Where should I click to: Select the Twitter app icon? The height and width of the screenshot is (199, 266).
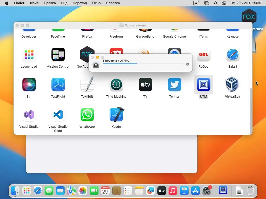pyautogui.click(x=174, y=84)
